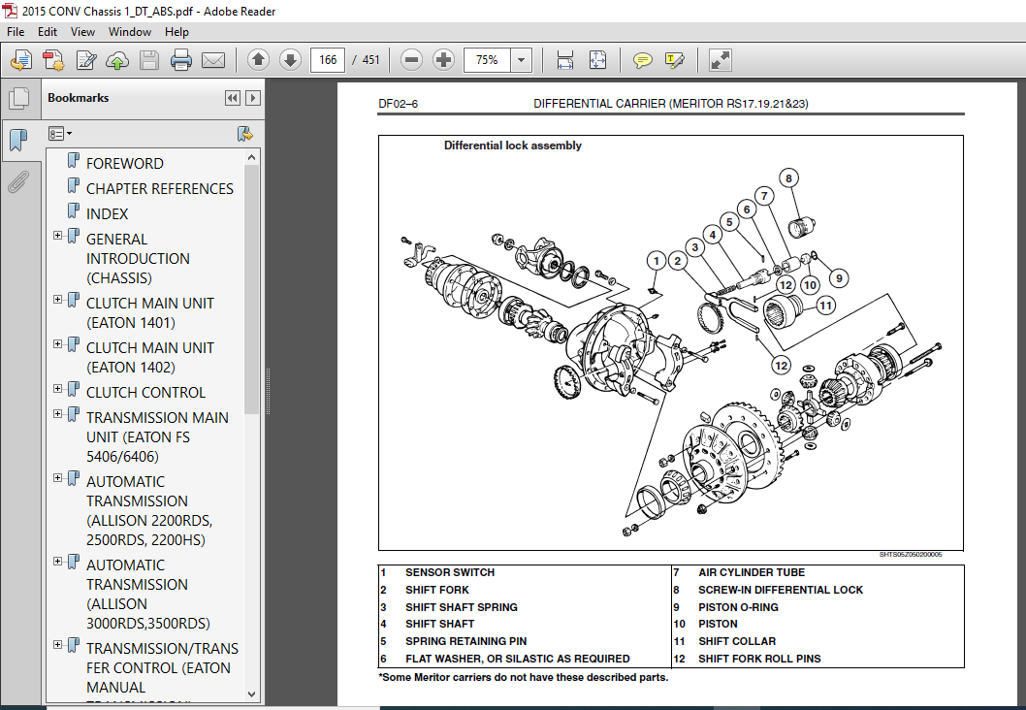Open the Page Thumbnails panel

19,99
